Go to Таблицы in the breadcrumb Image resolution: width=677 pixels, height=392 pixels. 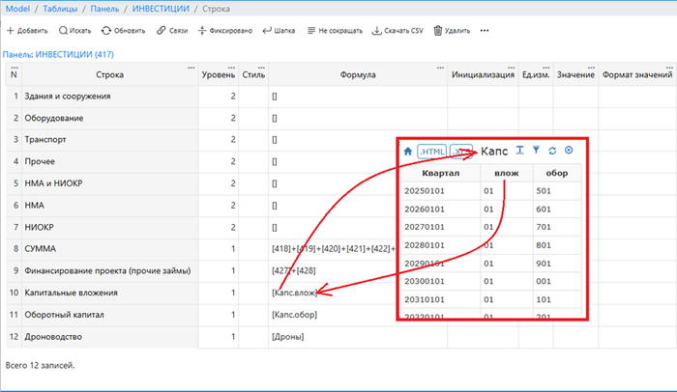click(x=66, y=8)
